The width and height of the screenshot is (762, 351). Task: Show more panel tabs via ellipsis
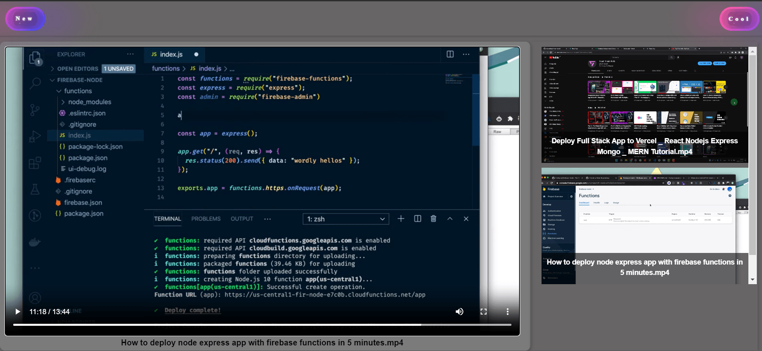267,219
